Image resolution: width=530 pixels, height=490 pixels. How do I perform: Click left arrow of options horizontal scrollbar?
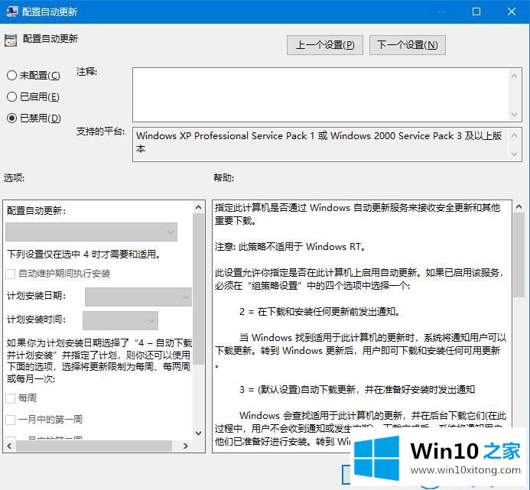(x=9, y=446)
